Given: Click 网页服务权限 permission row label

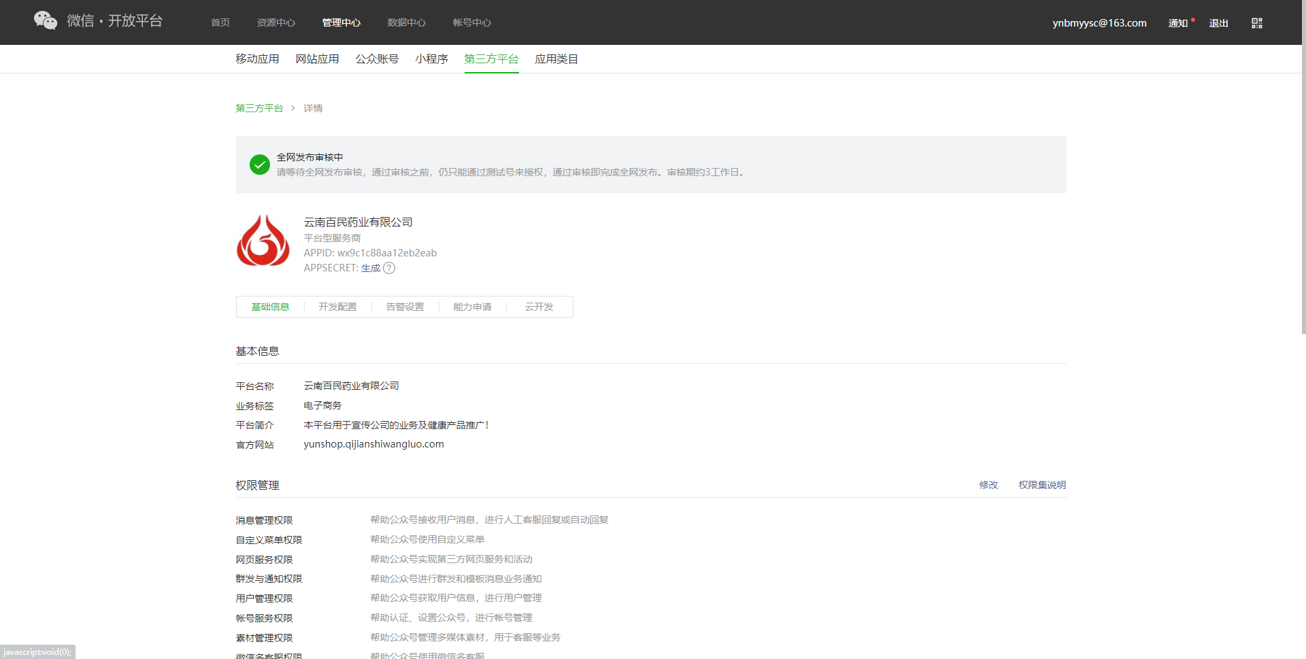Looking at the screenshot, I should (264, 560).
